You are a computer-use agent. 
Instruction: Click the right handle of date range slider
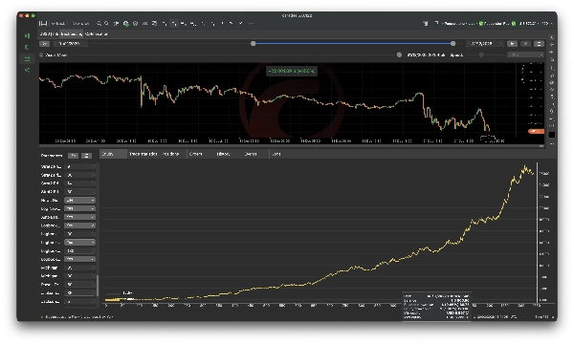(x=453, y=44)
